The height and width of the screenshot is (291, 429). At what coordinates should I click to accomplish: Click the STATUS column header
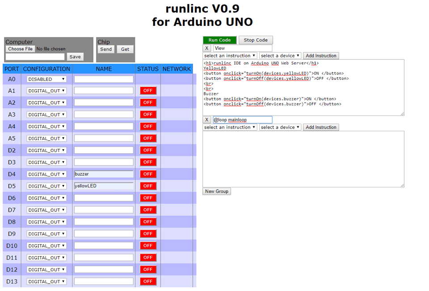point(148,69)
